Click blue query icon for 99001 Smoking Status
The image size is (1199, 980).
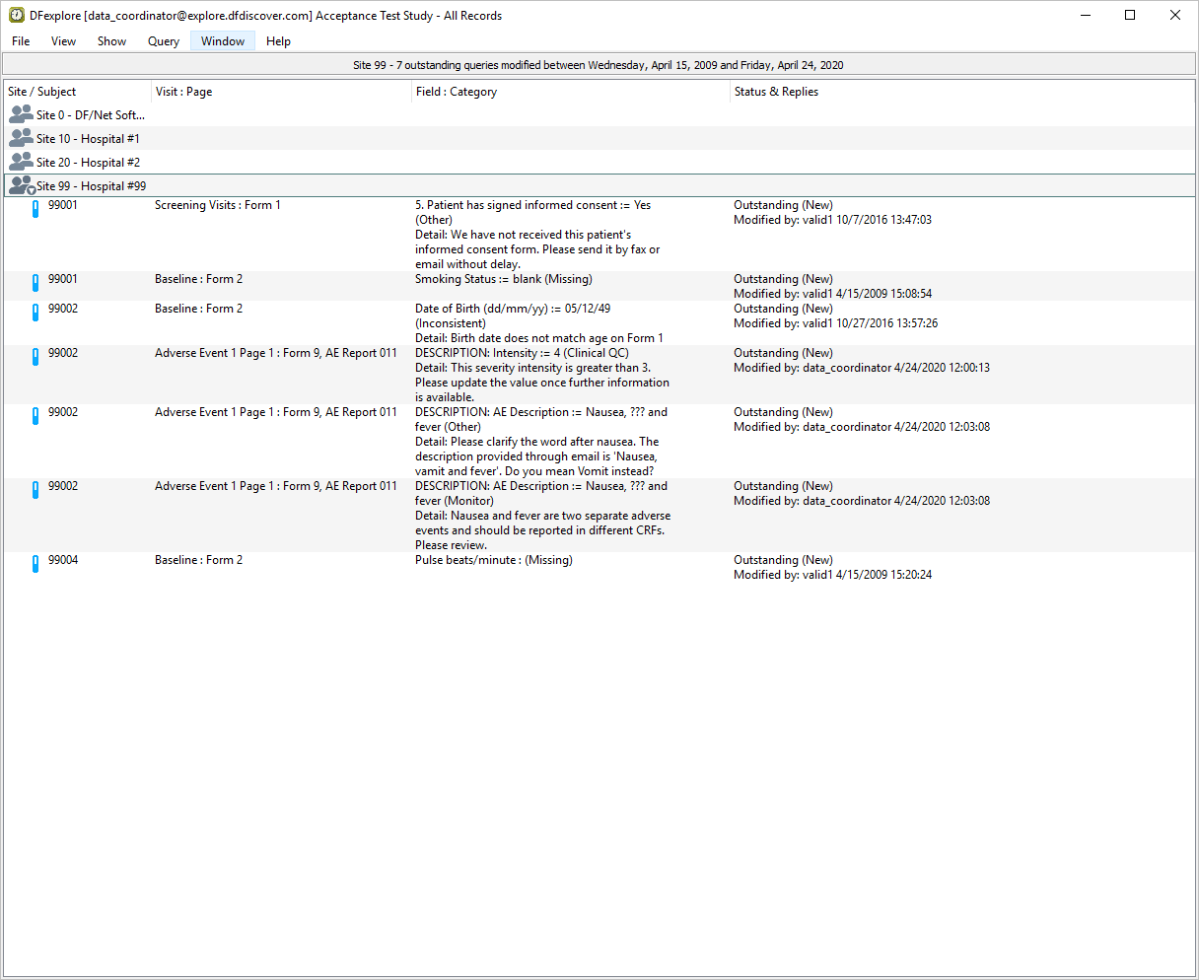(35, 283)
